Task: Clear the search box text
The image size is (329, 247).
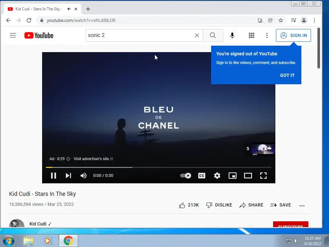Action: [197, 35]
